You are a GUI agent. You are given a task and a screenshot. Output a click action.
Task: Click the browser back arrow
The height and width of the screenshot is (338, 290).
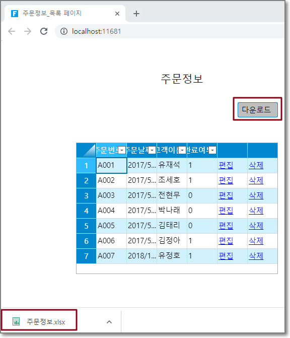point(12,31)
